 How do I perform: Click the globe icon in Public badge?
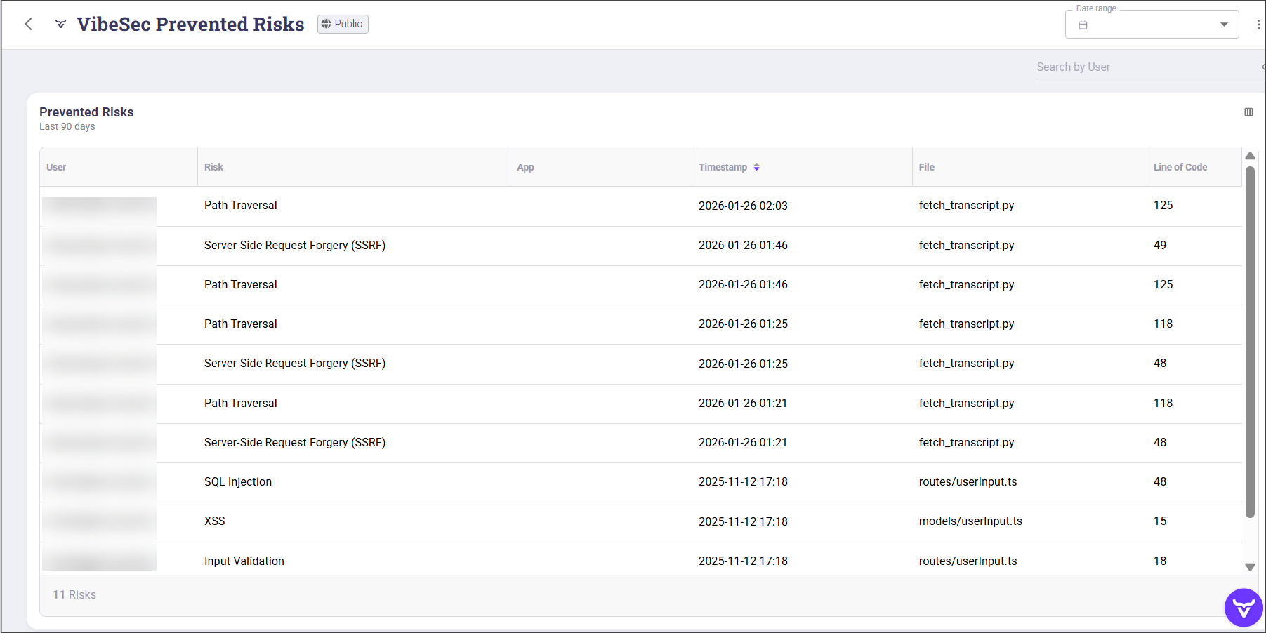pos(326,24)
